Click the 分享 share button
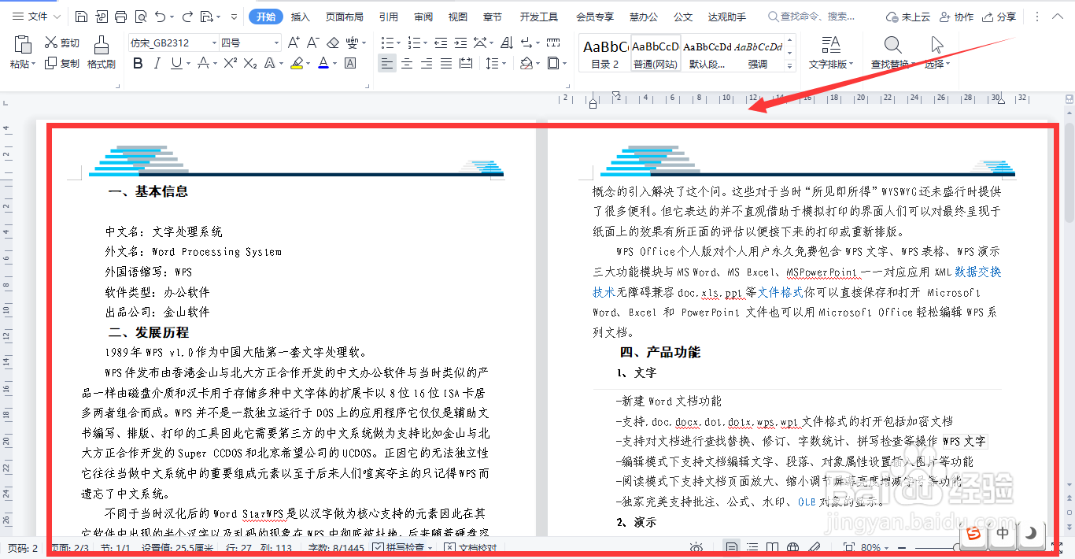 click(x=999, y=17)
